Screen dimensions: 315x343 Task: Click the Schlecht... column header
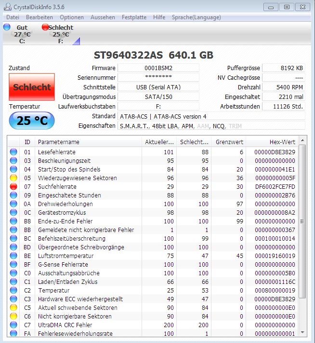click(x=194, y=142)
